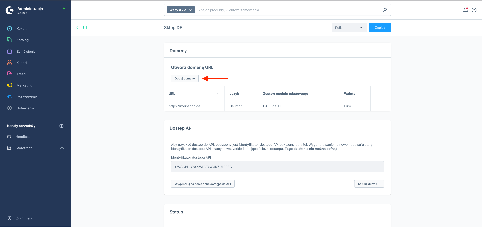Add a new sales channel plus icon
482x227 pixels.
(x=62, y=126)
